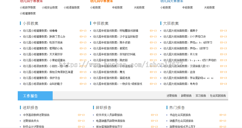The image size is (242, 128).
Task: Open the 小班安全教案 link
Action: click(49, 8)
